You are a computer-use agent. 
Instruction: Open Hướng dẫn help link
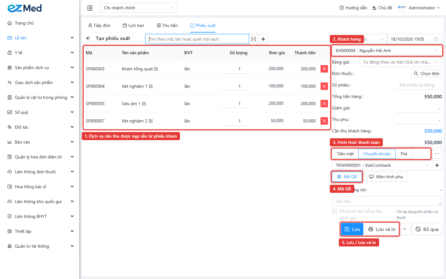pyautogui.click(x=353, y=8)
